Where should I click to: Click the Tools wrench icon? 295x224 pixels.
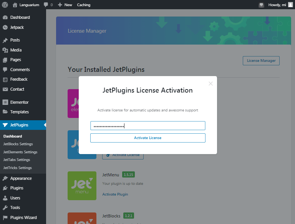[5, 207]
